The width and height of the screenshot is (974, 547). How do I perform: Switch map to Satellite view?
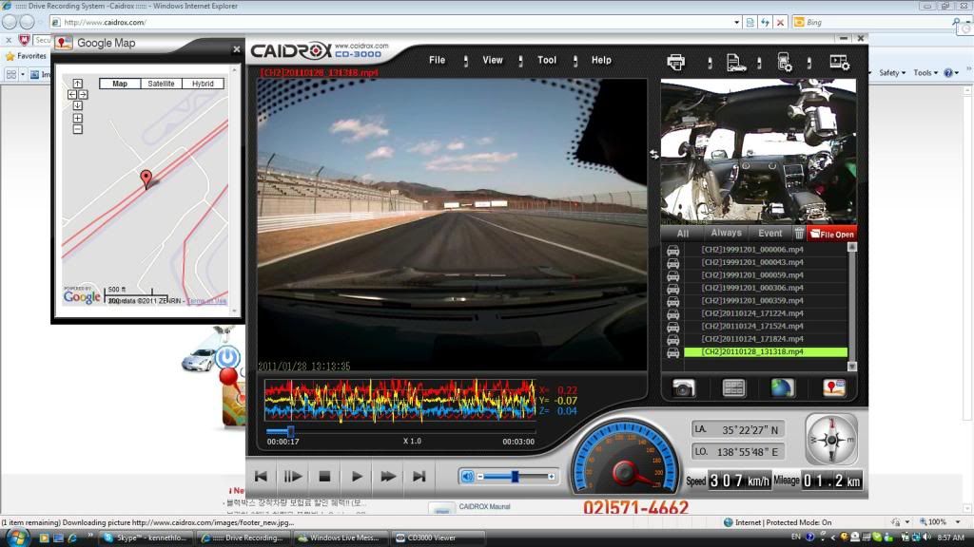click(161, 84)
